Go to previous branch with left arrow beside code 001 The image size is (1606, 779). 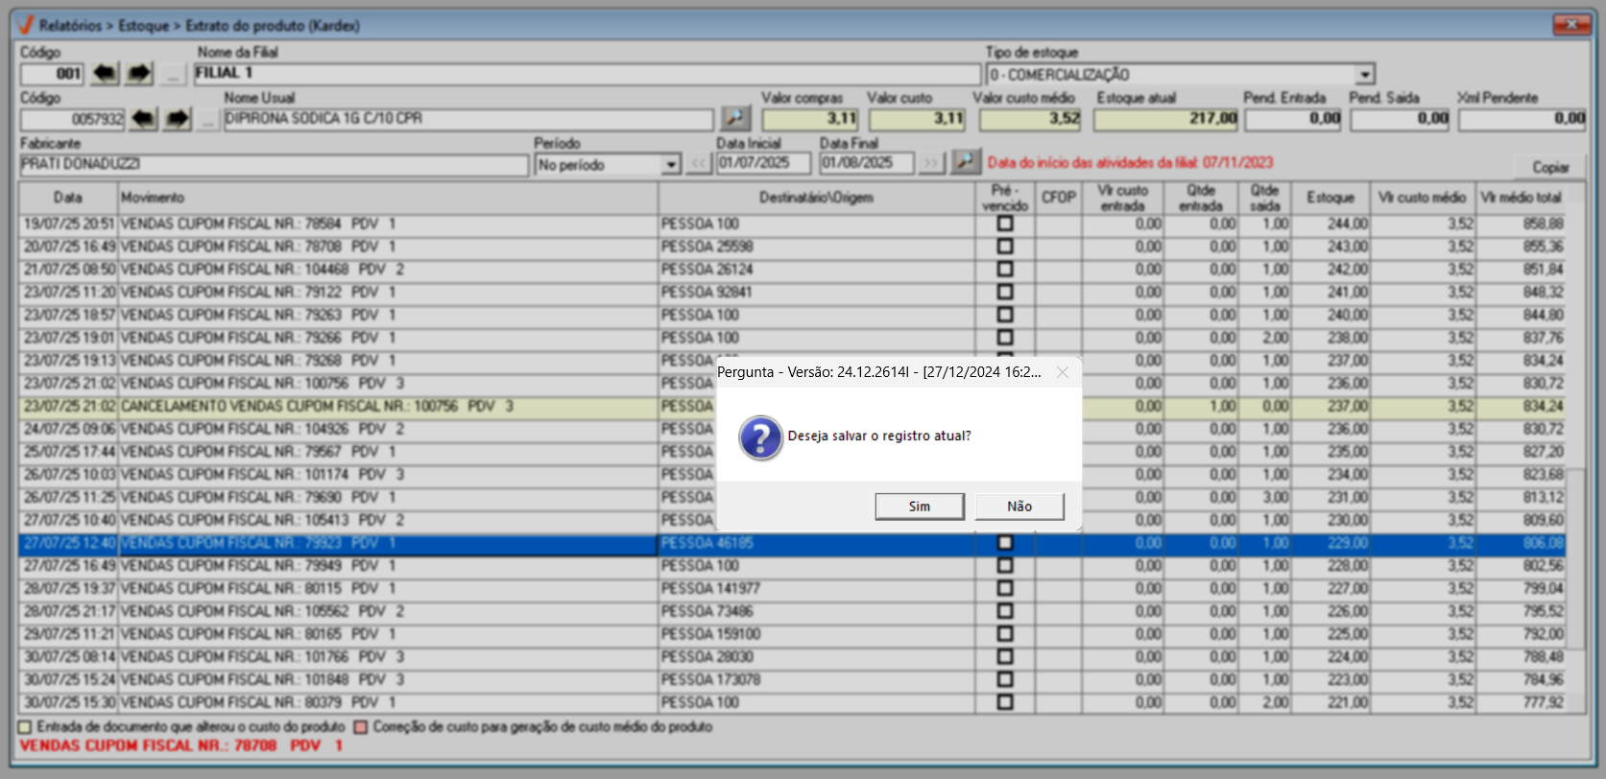(x=105, y=73)
